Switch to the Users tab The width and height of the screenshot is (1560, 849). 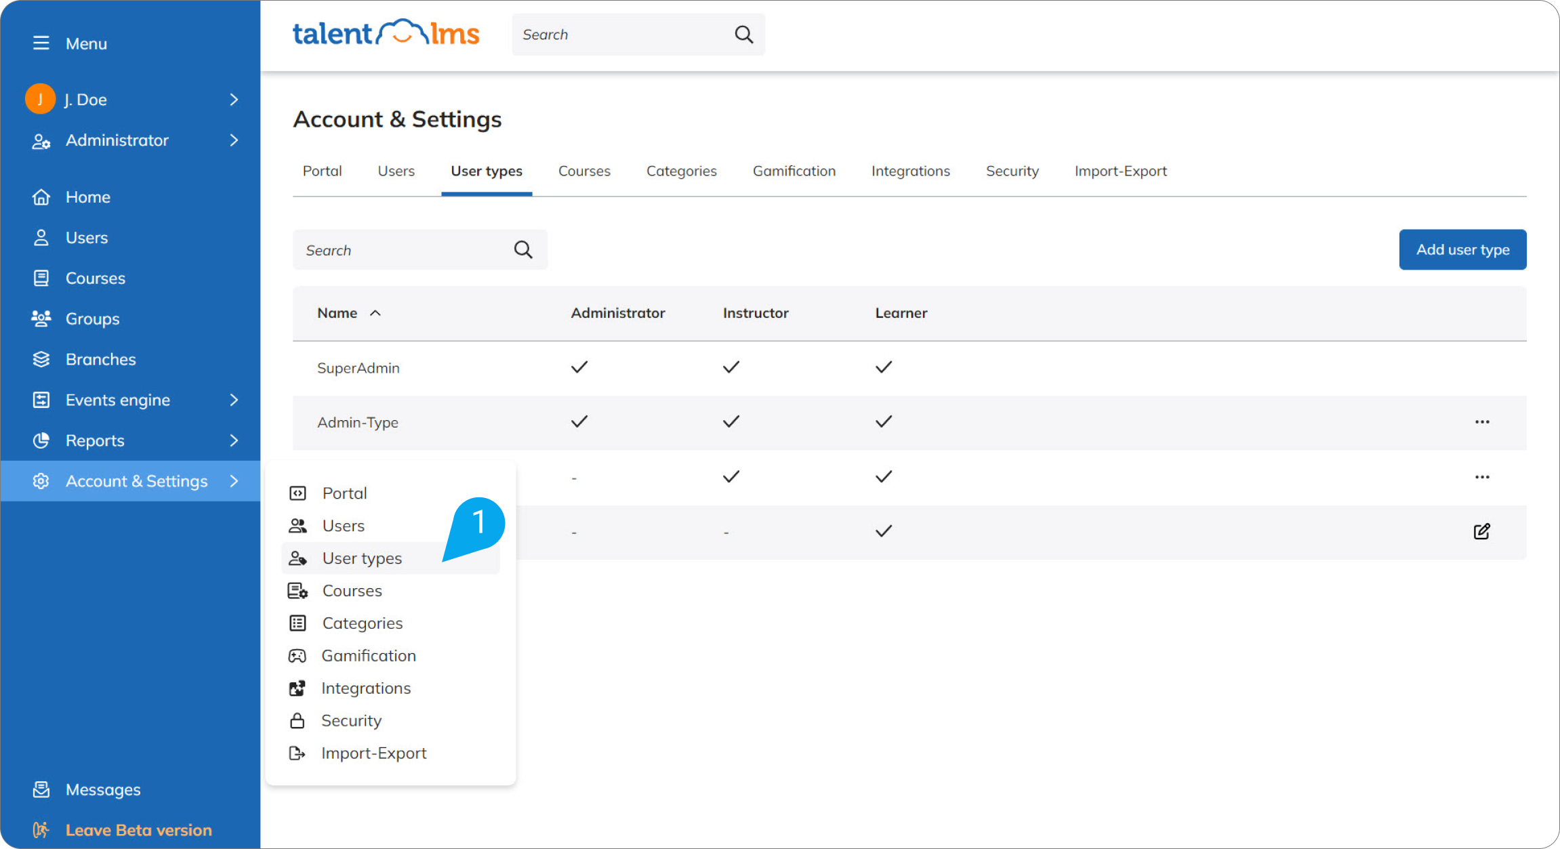[396, 171]
